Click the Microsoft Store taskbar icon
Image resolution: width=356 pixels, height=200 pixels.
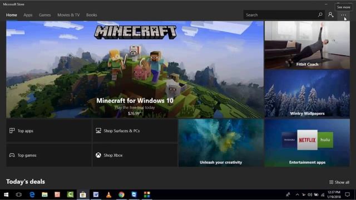[x=83, y=194]
